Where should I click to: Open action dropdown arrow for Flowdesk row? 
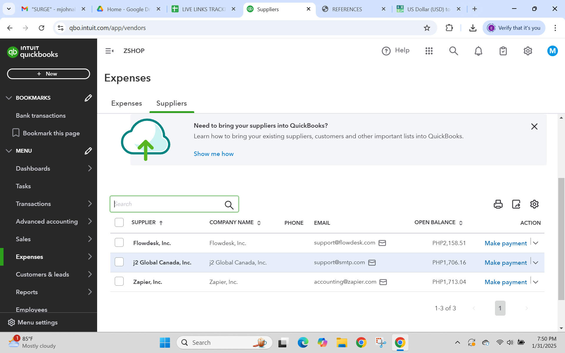click(x=536, y=243)
